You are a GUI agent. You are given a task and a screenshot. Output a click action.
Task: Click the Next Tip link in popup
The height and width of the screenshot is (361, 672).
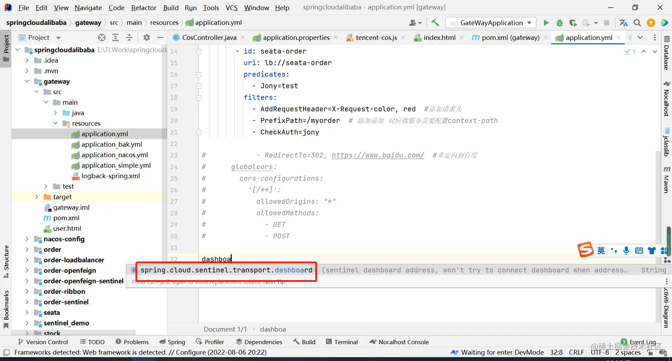pos(274,282)
